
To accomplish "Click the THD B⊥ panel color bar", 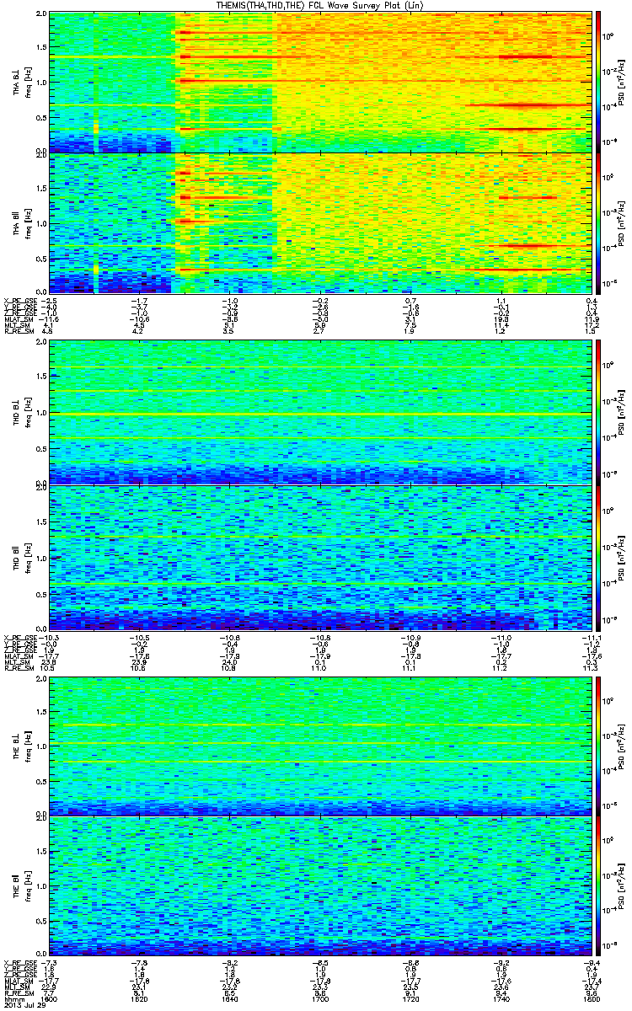I will [x=598, y=411].
